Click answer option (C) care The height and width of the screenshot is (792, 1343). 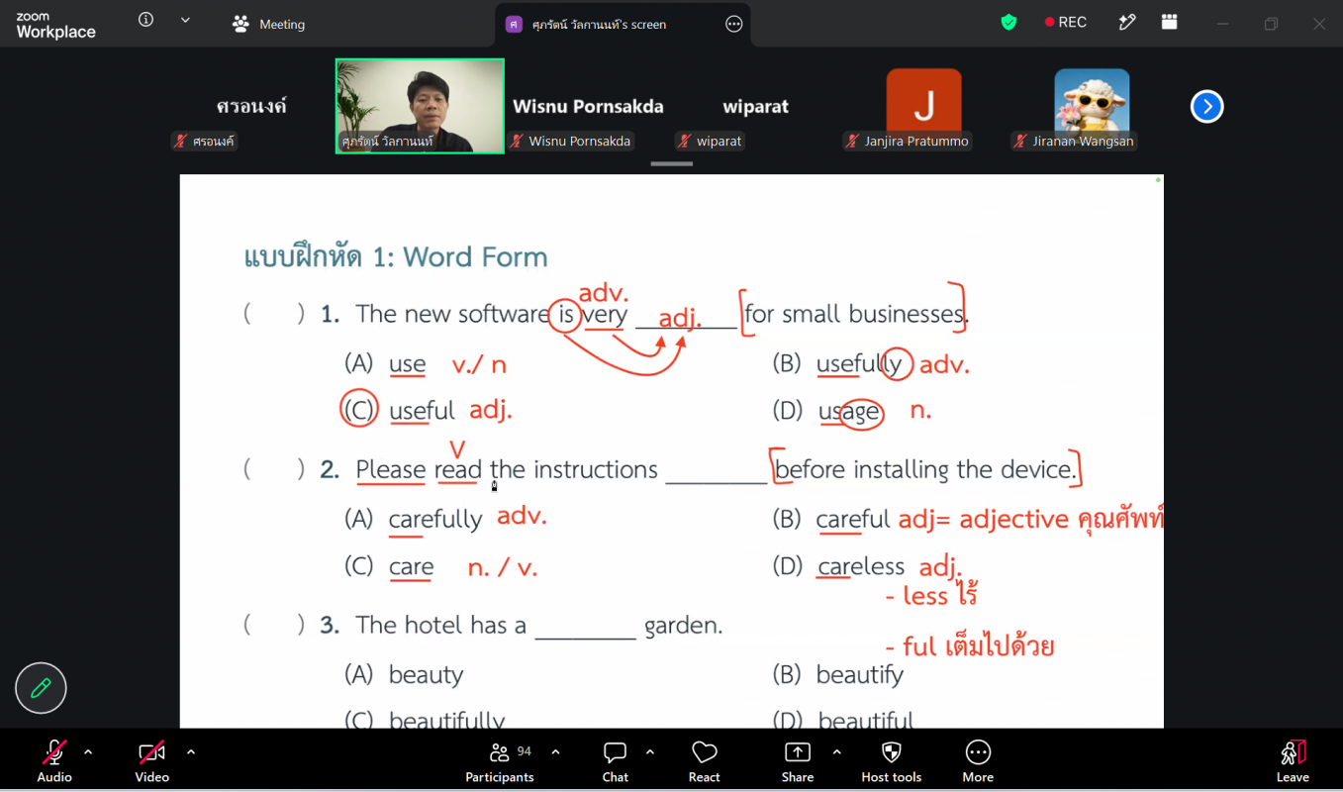389,567
